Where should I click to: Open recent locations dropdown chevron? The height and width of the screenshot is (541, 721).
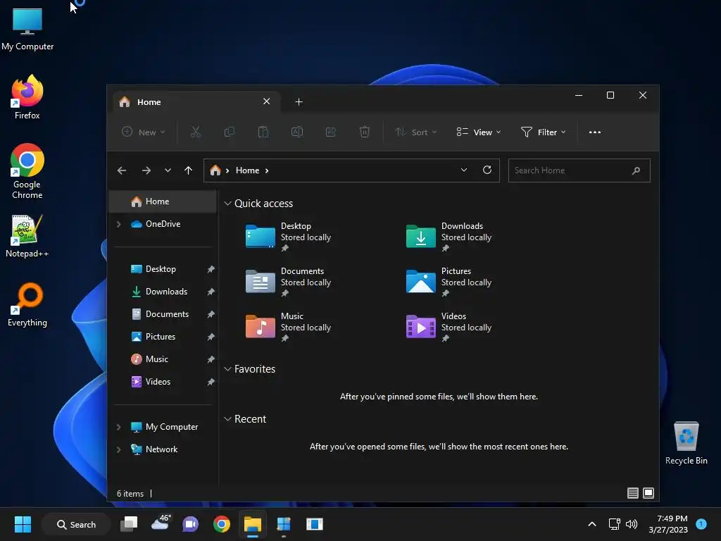pyautogui.click(x=168, y=170)
